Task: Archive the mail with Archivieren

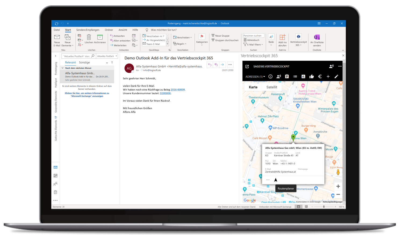Action: [x=100, y=37]
